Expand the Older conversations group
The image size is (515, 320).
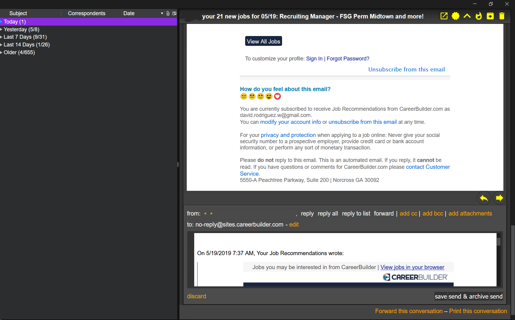[19, 52]
